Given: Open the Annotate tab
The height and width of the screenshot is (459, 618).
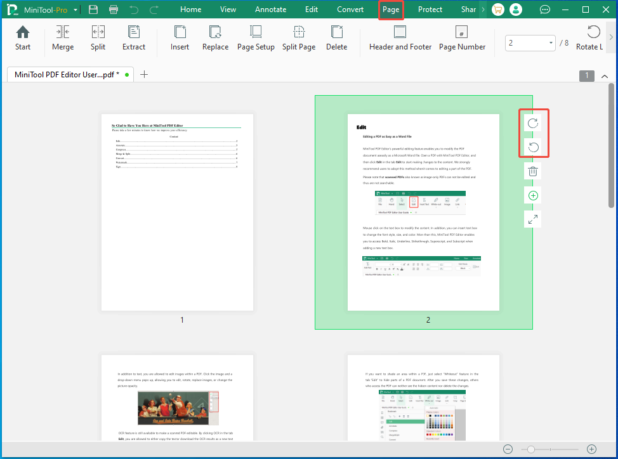Looking at the screenshot, I should [270, 10].
